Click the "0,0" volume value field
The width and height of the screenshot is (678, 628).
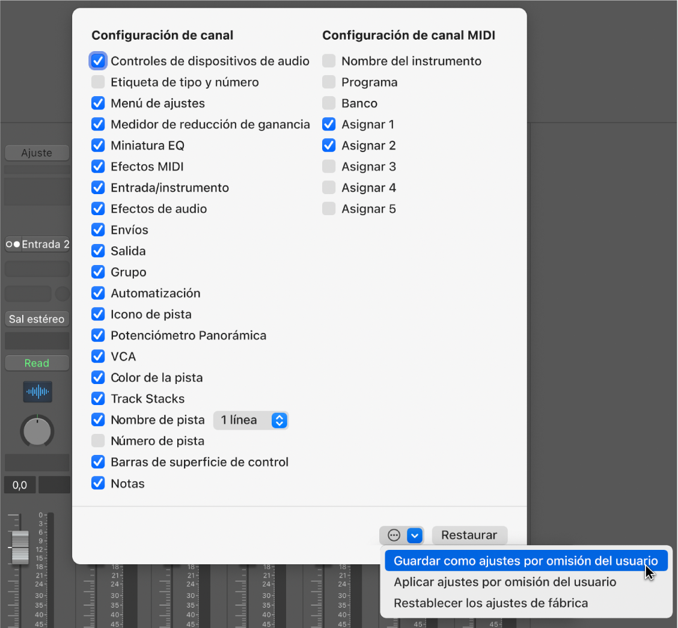(20, 484)
